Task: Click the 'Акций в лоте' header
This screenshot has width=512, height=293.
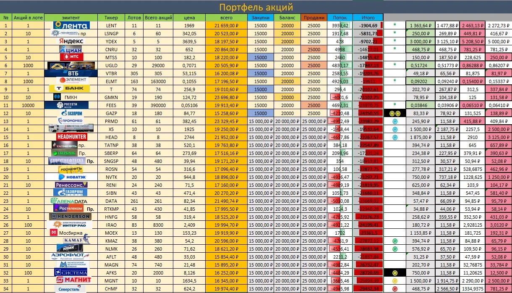Action: (x=28, y=18)
